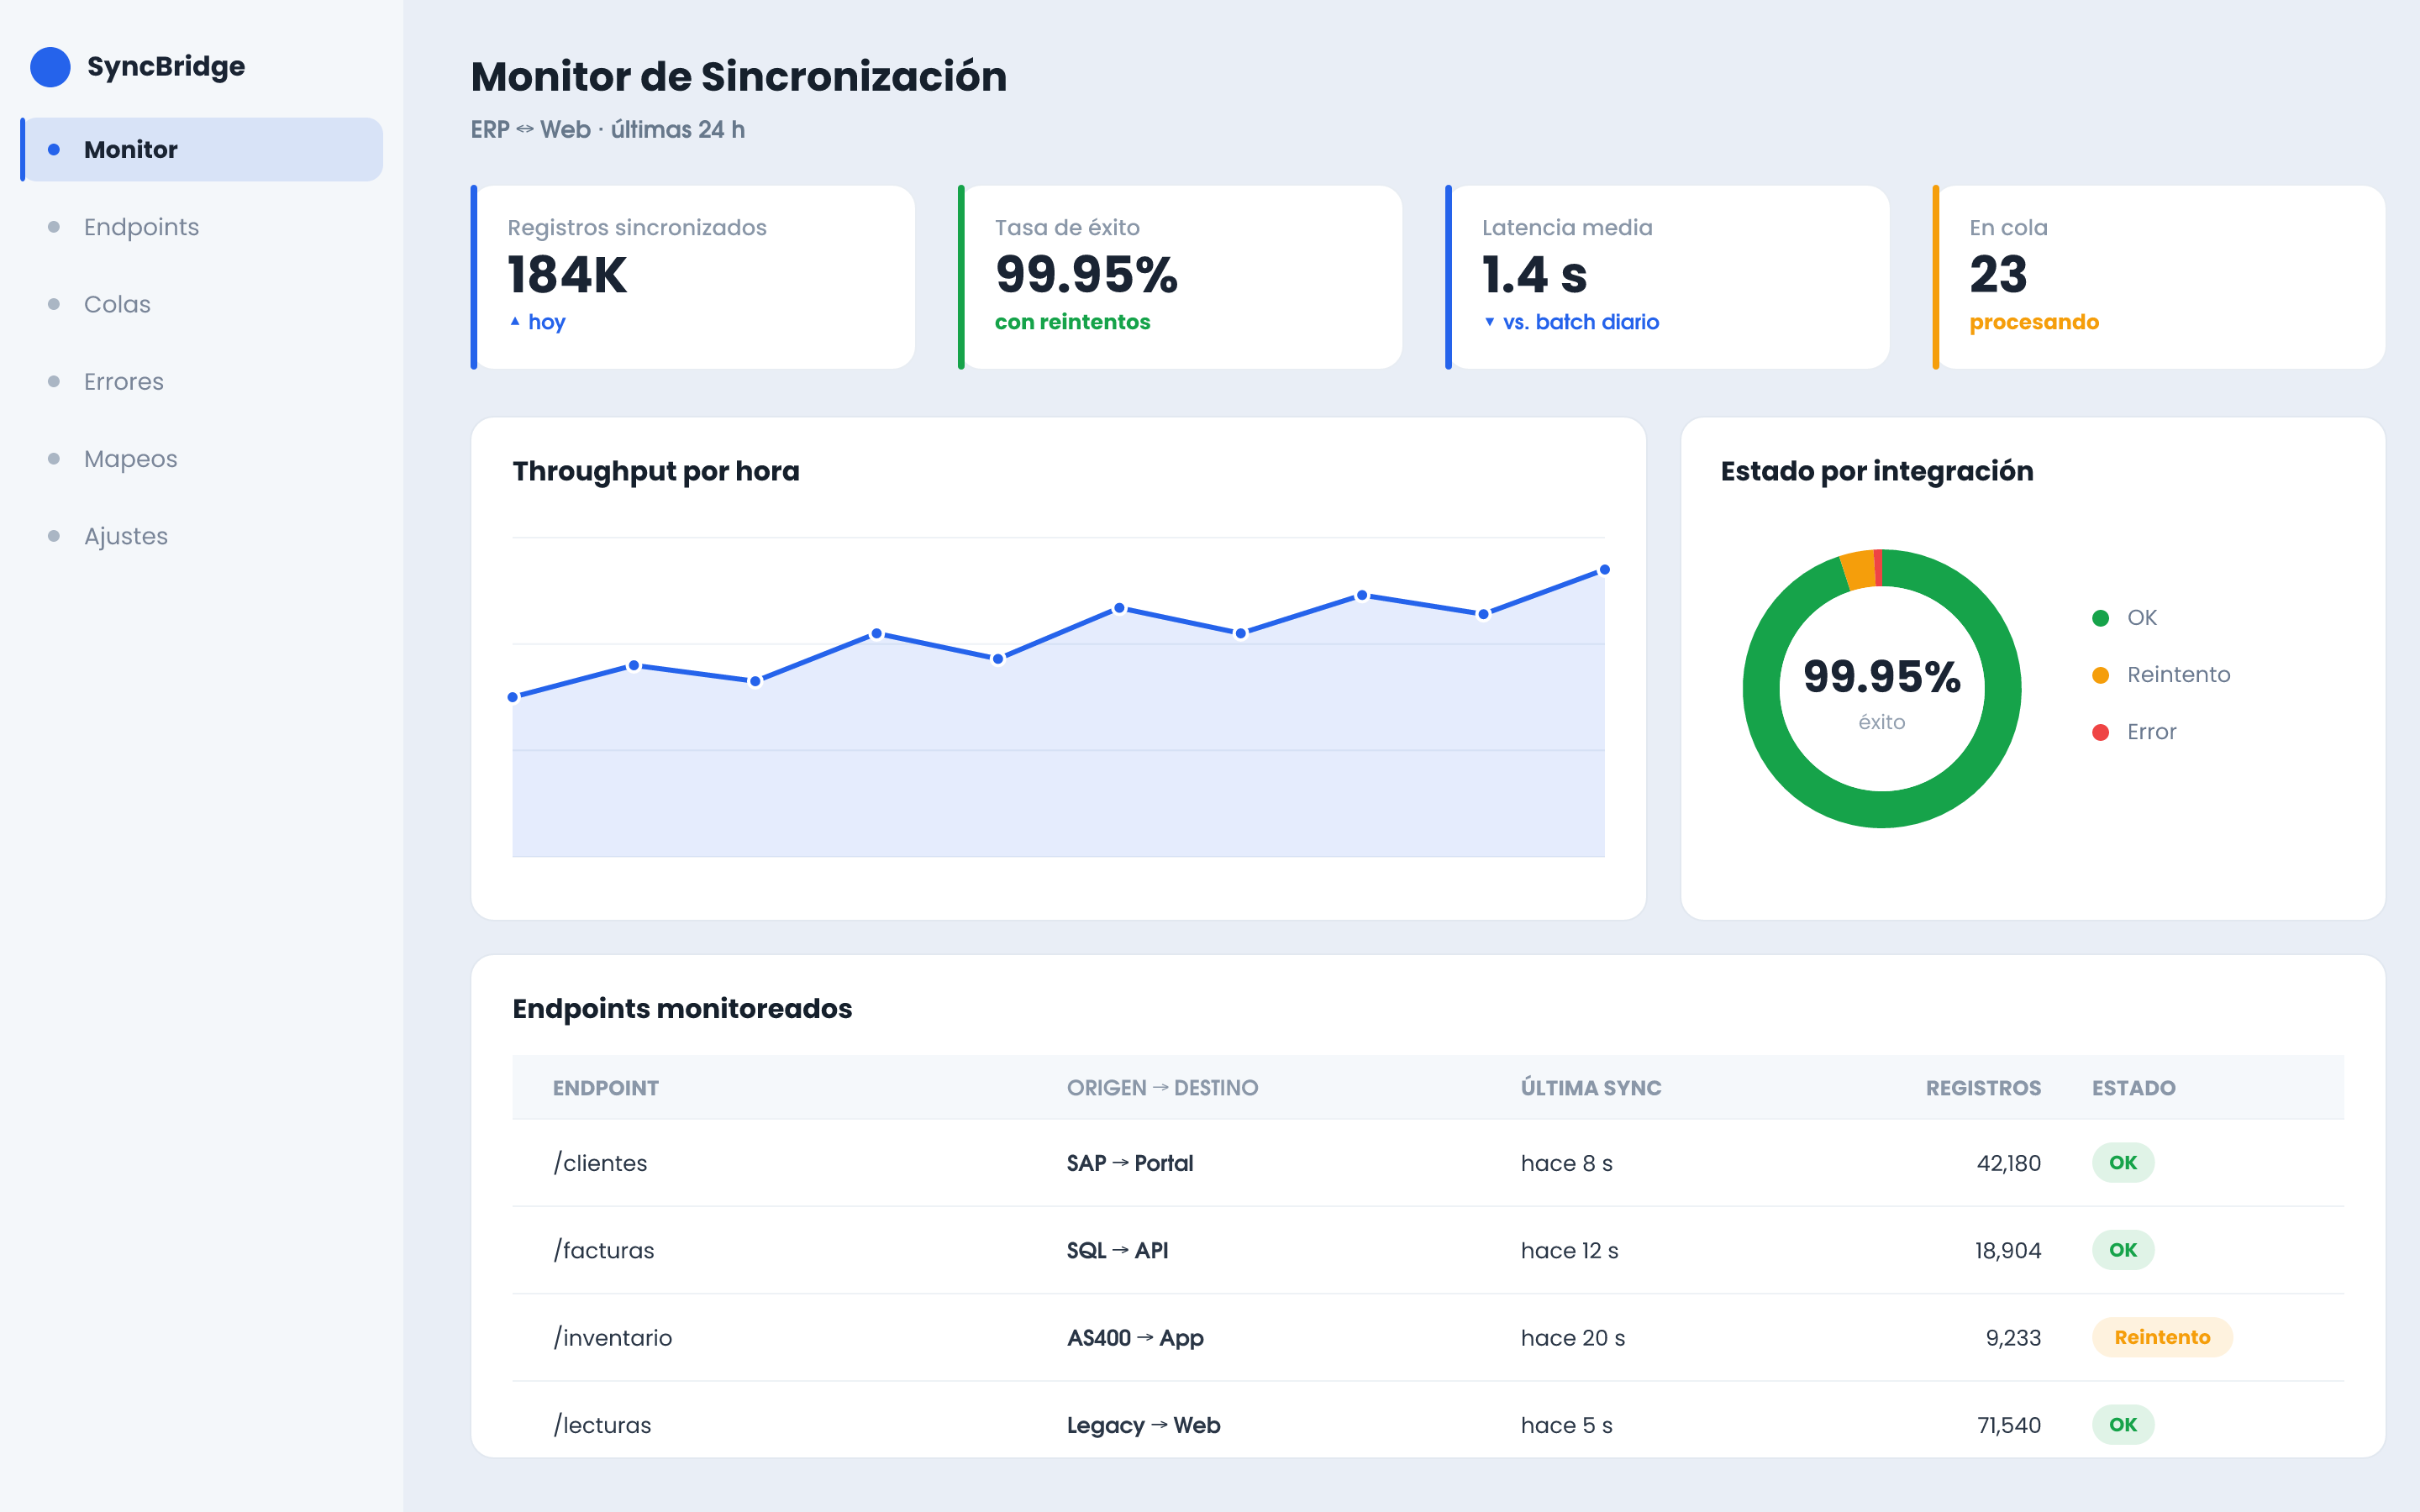Sort by REGISTROS column header
The image size is (2420, 1512).
(x=1984, y=1088)
